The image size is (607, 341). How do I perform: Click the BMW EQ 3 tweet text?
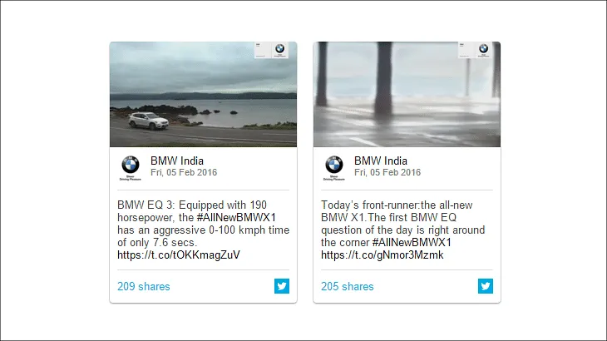click(203, 230)
